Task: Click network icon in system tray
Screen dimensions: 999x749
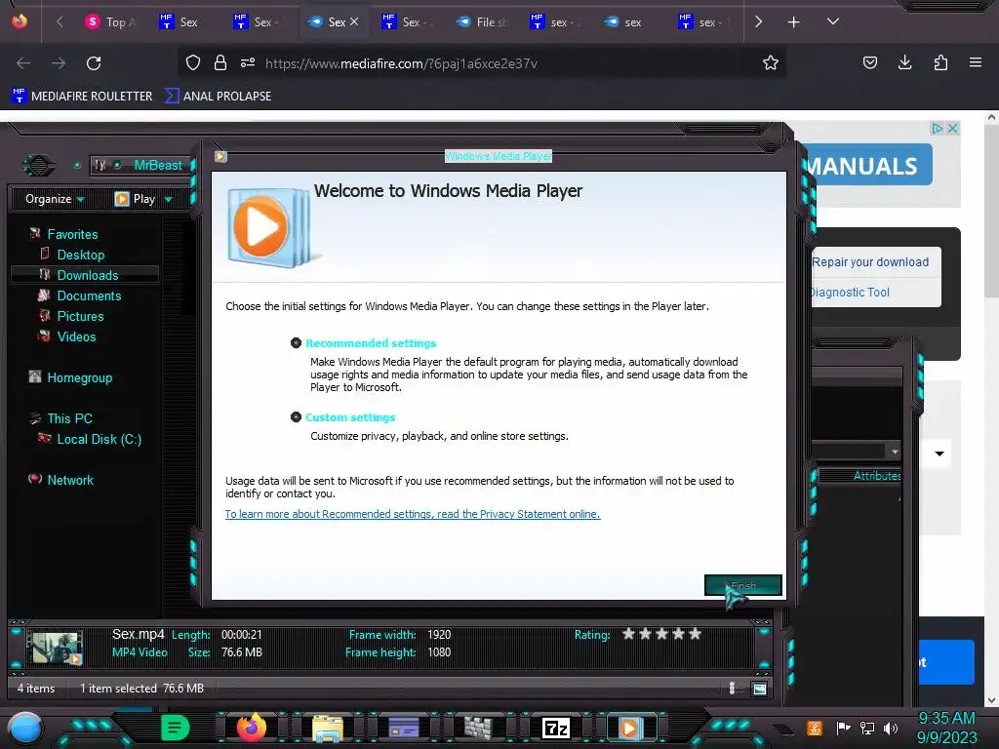Action: [867, 728]
